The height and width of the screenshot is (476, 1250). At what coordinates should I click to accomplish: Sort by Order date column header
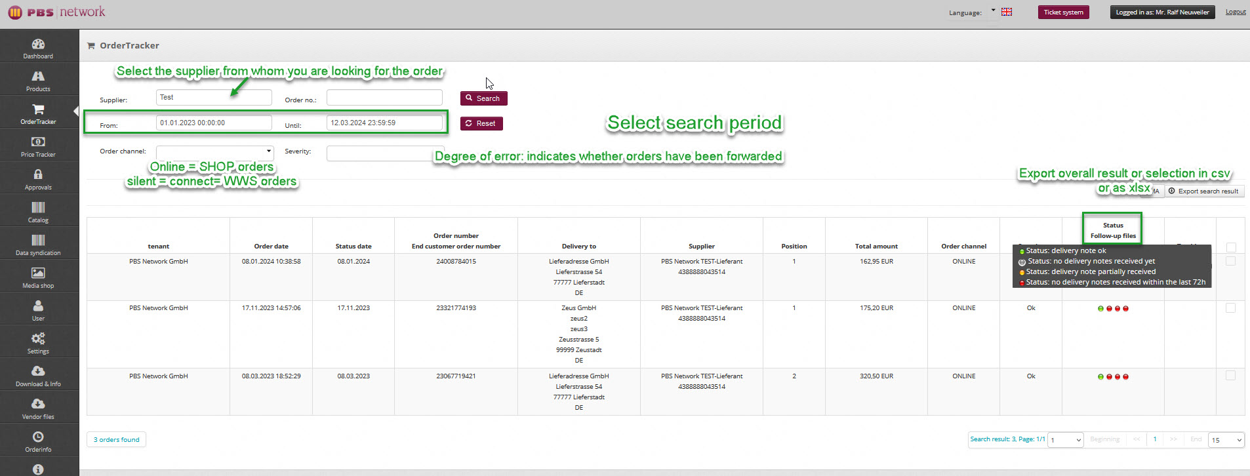click(271, 247)
